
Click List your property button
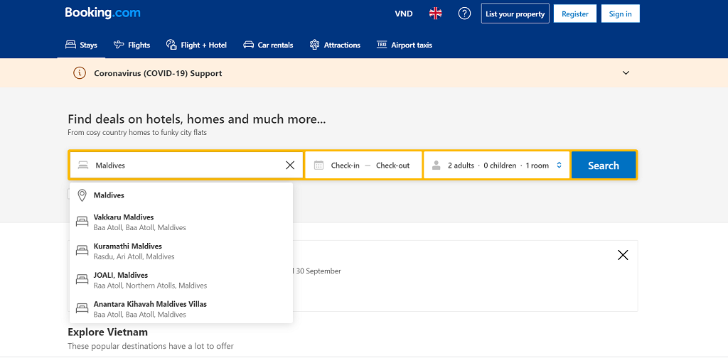point(515,13)
